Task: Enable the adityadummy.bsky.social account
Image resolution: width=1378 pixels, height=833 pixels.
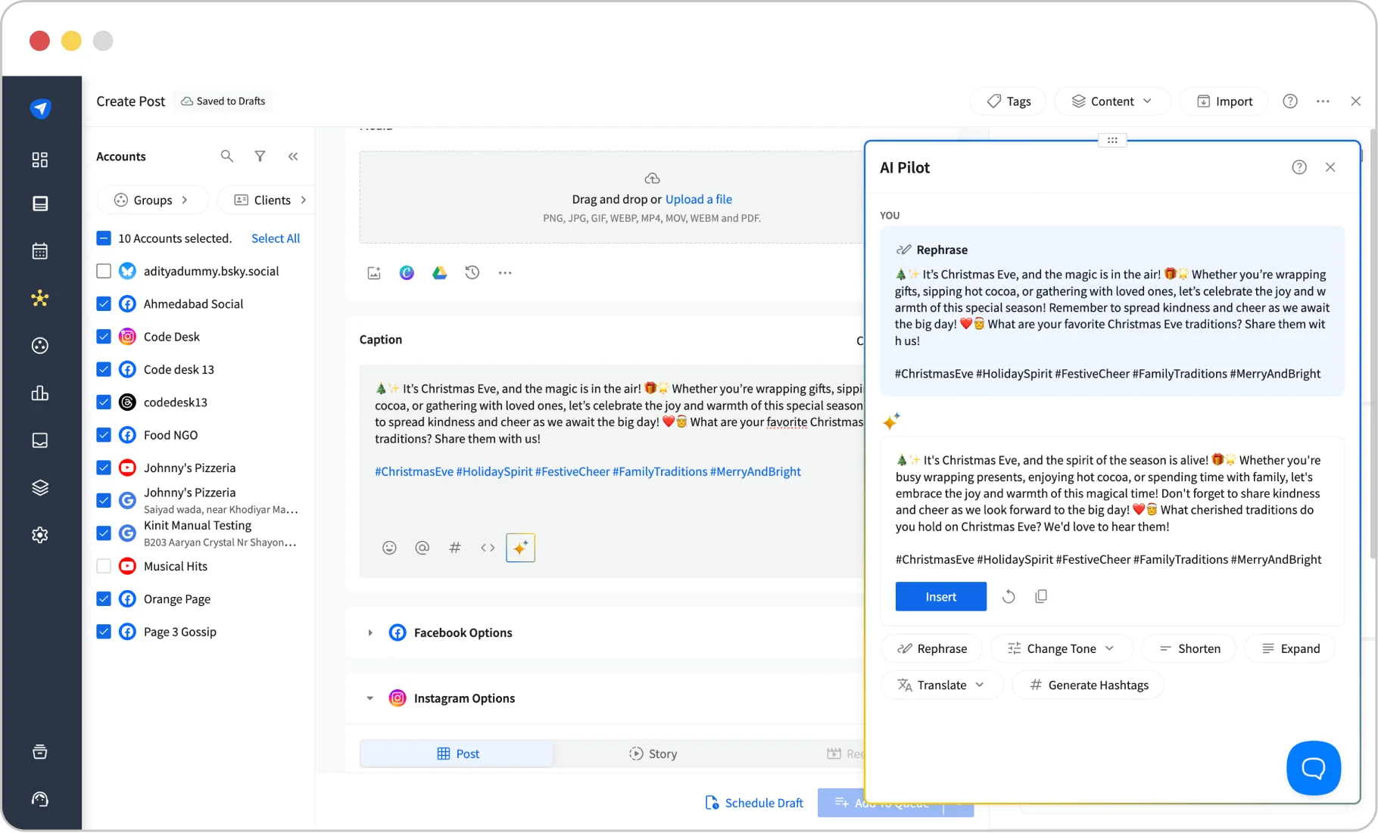Action: click(104, 271)
